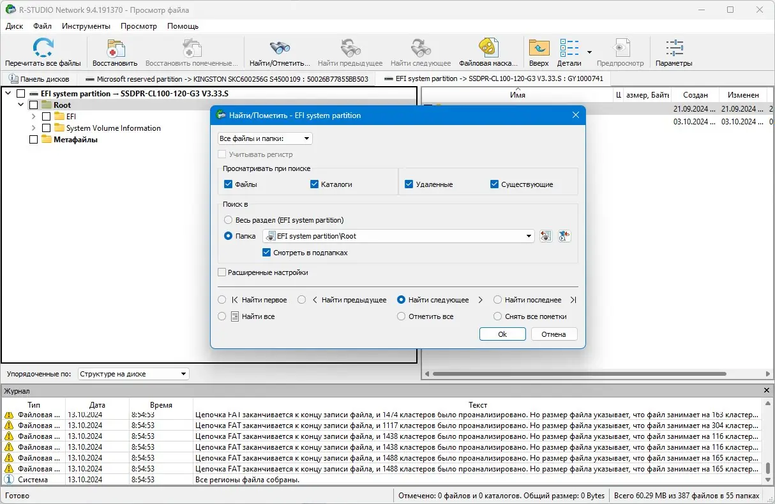This screenshot has height=504, width=775.
Task: Click the Отмена button
Action: pyautogui.click(x=553, y=334)
